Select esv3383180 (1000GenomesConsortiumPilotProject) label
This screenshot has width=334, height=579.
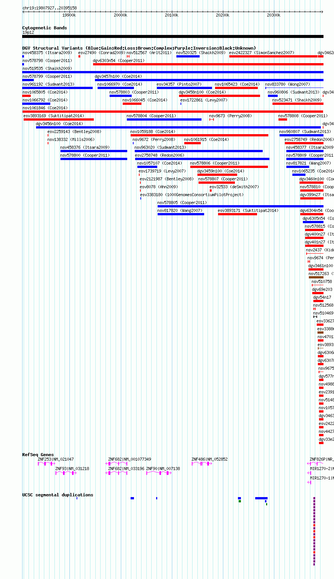point(192,195)
